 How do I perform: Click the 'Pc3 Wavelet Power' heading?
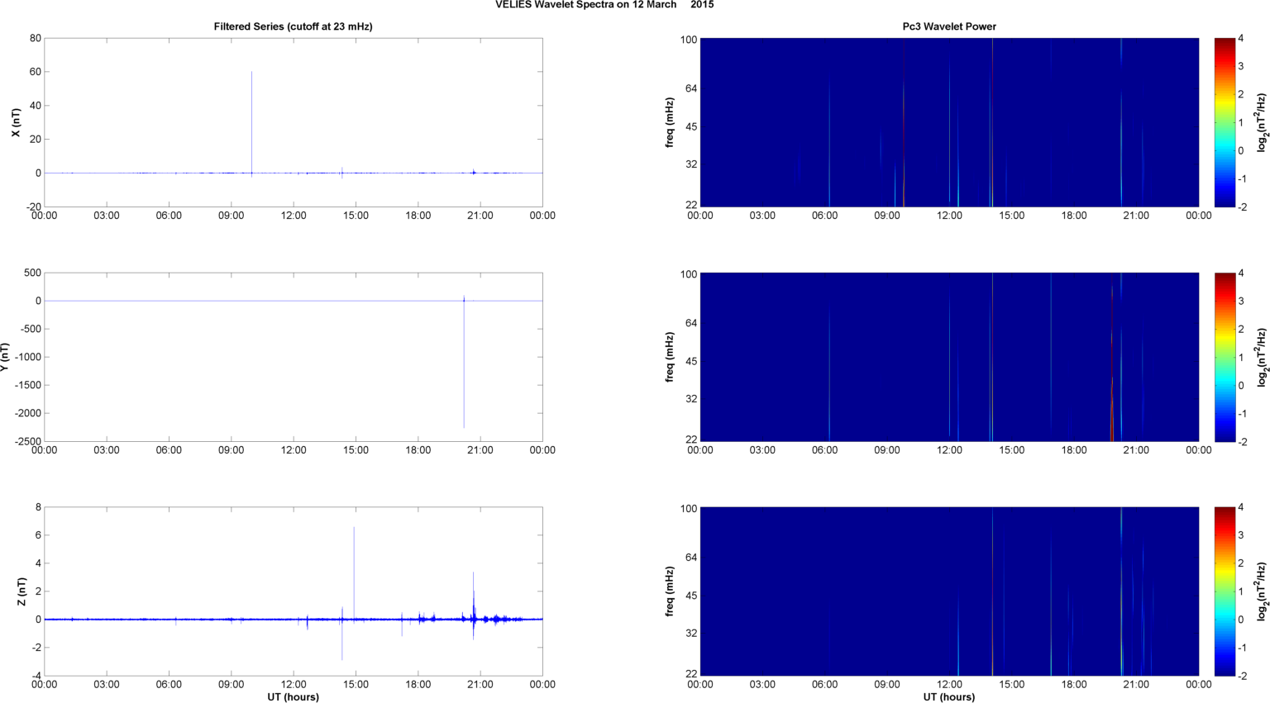[949, 26]
